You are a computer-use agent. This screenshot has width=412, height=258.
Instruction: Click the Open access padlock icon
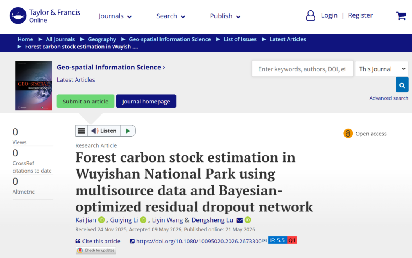click(x=348, y=133)
